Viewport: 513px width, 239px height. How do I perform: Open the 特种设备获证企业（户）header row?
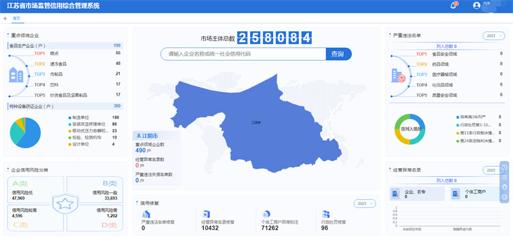(65, 106)
